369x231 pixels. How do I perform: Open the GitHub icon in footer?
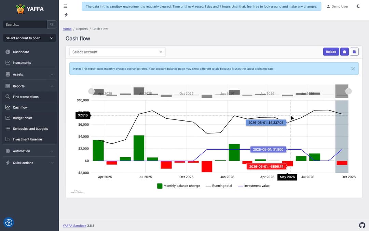coord(362,225)
